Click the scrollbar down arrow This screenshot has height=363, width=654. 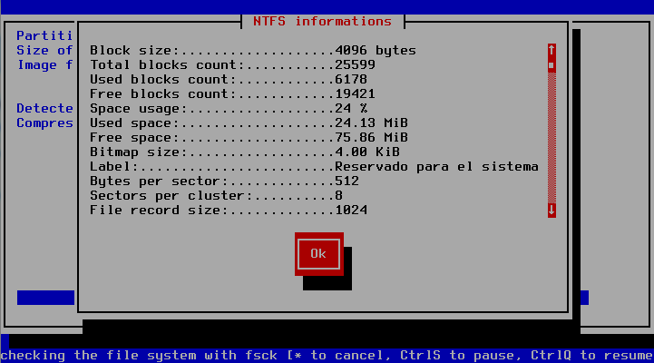[551, 210]
